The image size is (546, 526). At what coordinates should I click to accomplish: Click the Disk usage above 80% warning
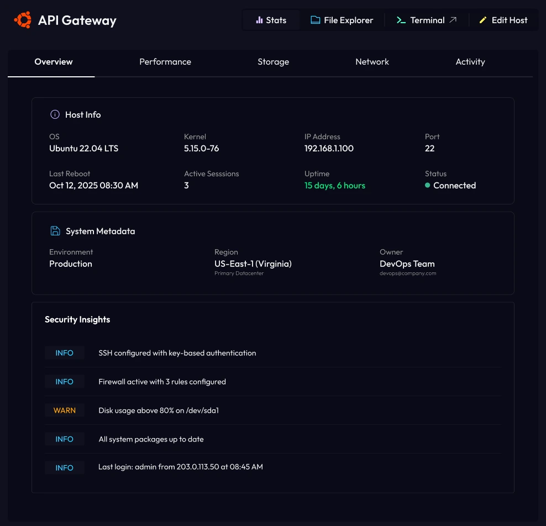point(159,410)
